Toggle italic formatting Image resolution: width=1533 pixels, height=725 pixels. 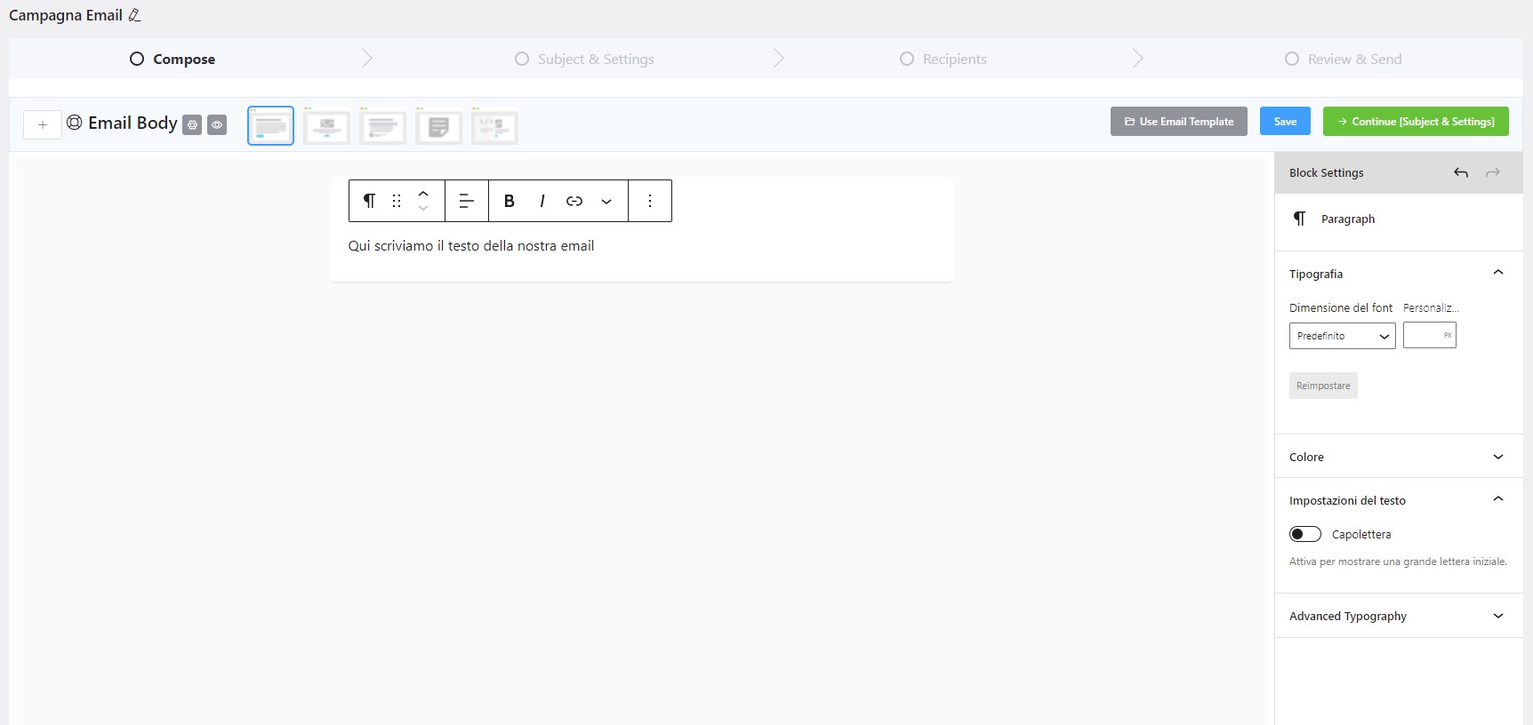(x=542, y=201)
